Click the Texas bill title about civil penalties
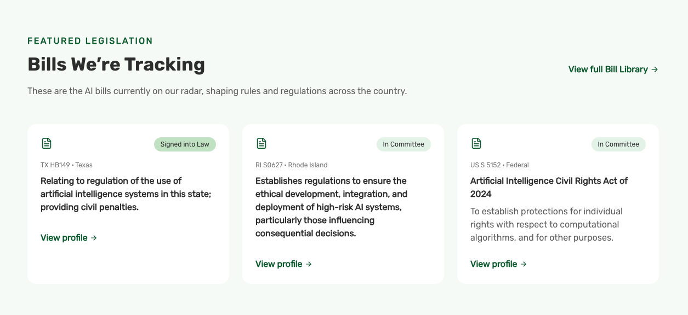 [x=126, y=194]
